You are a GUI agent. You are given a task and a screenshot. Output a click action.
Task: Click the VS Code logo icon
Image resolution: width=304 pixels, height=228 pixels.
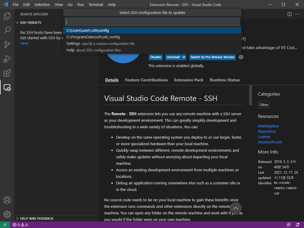coord(5,4)
